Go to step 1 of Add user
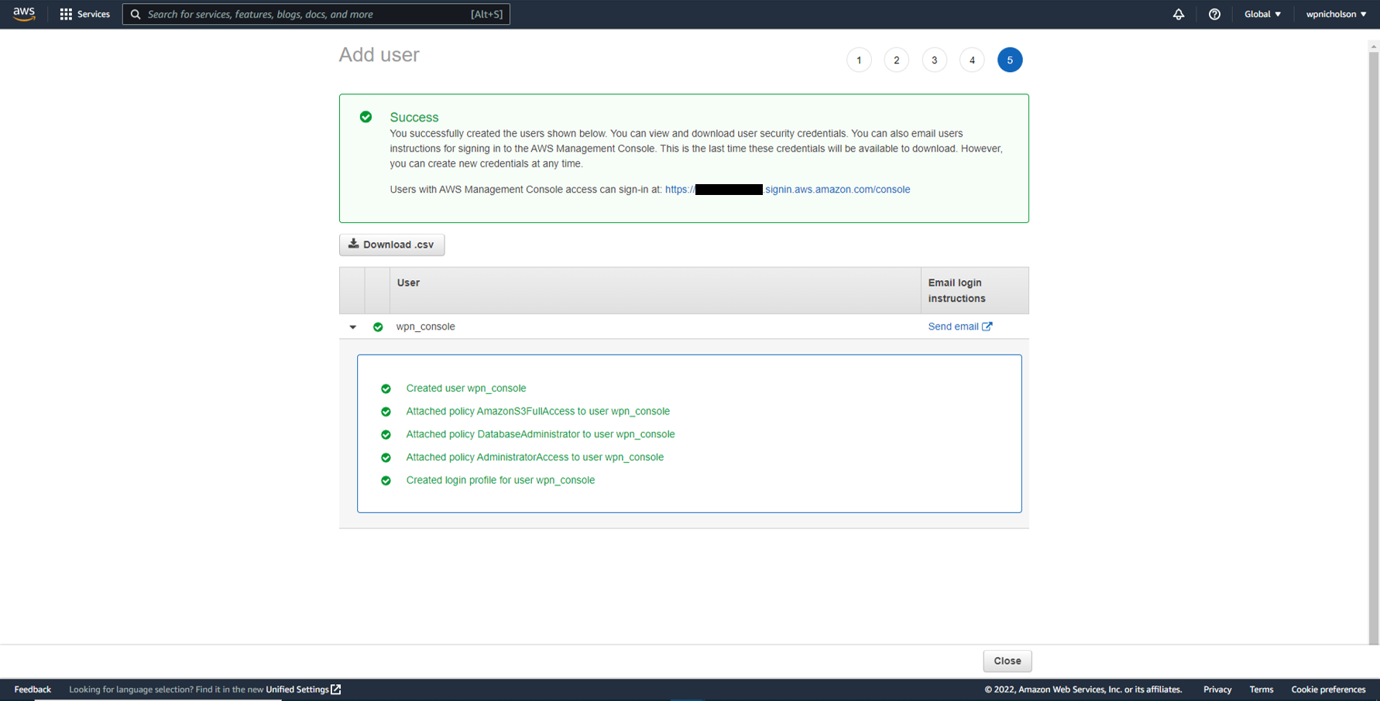This screenshot has width=1380, height=701. pyautogui.click(x=858, y=60)
